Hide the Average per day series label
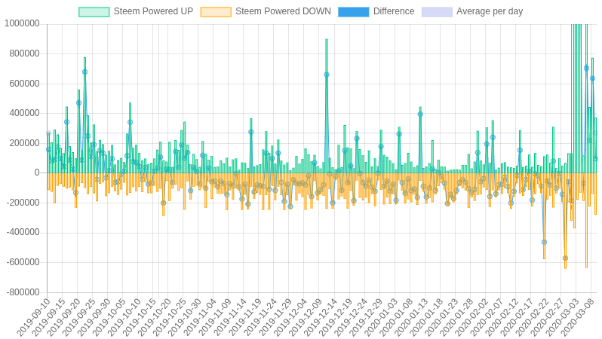Image resolution: width=602 pixels, height=339 pixels. [490, 11]
